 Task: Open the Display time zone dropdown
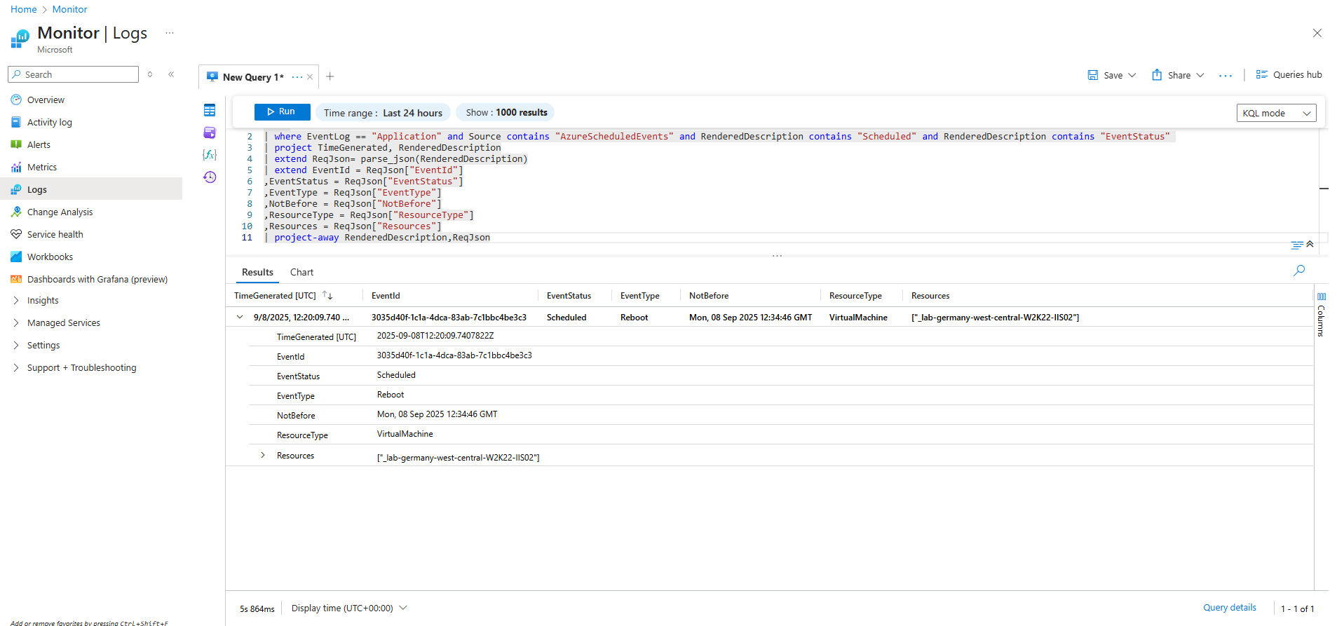(x=349, y=608)
